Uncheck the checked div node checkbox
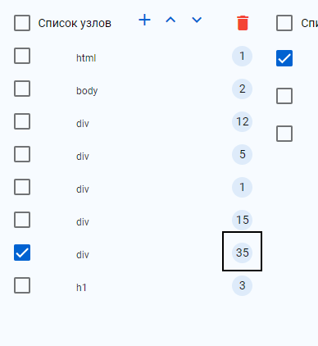 22,253
